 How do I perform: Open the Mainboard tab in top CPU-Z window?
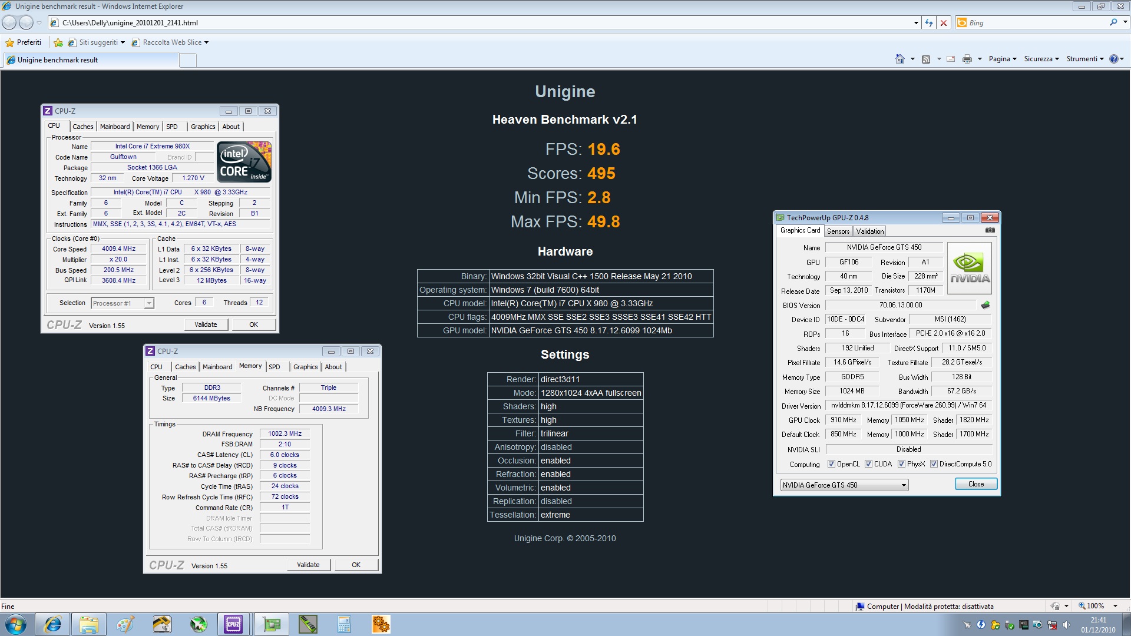click(x=115, y=127)
